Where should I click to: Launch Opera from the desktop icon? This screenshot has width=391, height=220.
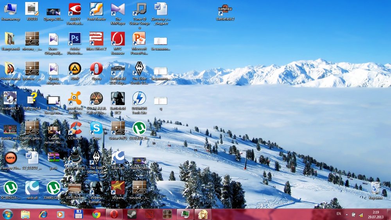[96, 69]
